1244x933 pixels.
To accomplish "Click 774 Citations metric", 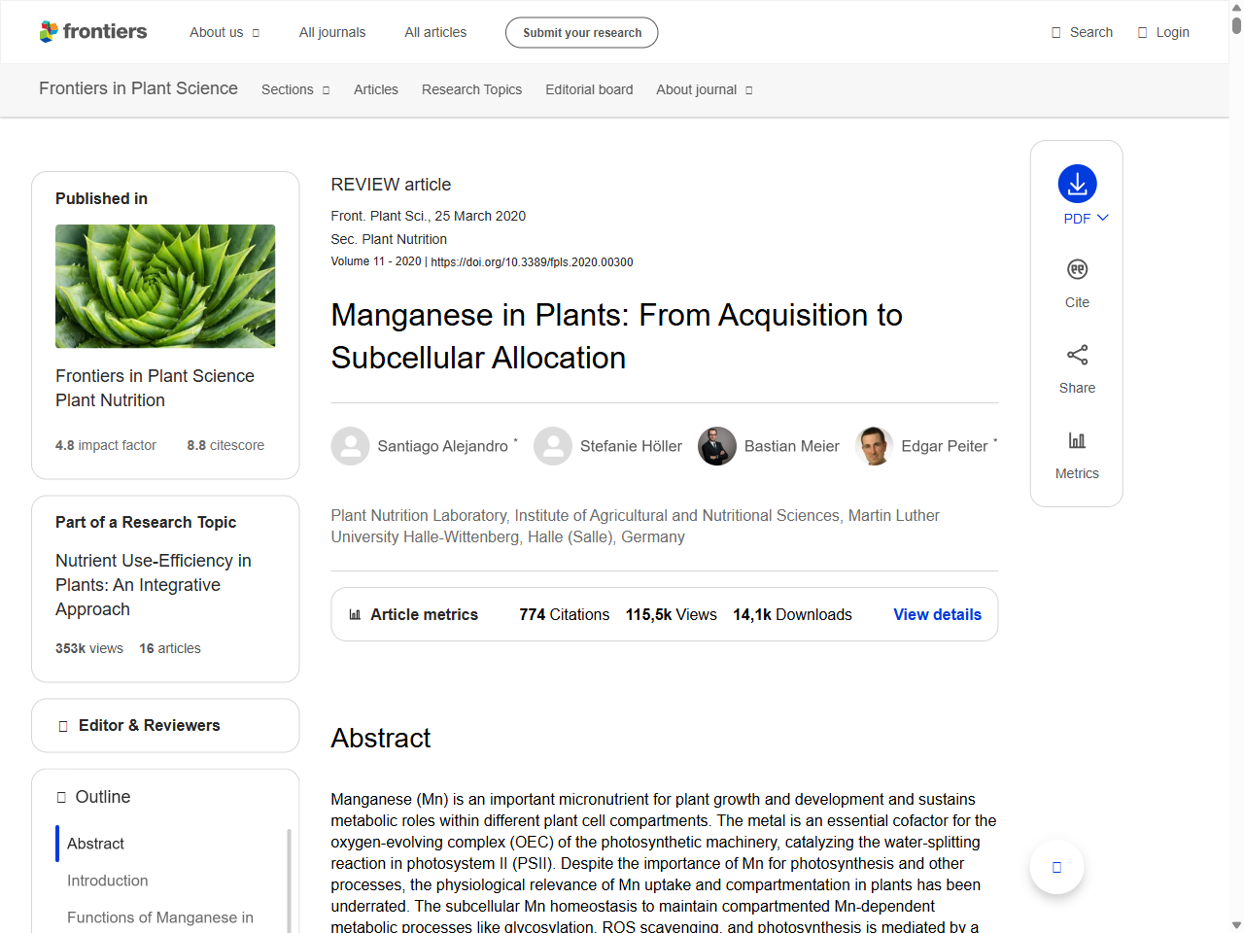I will coord(564,614).
